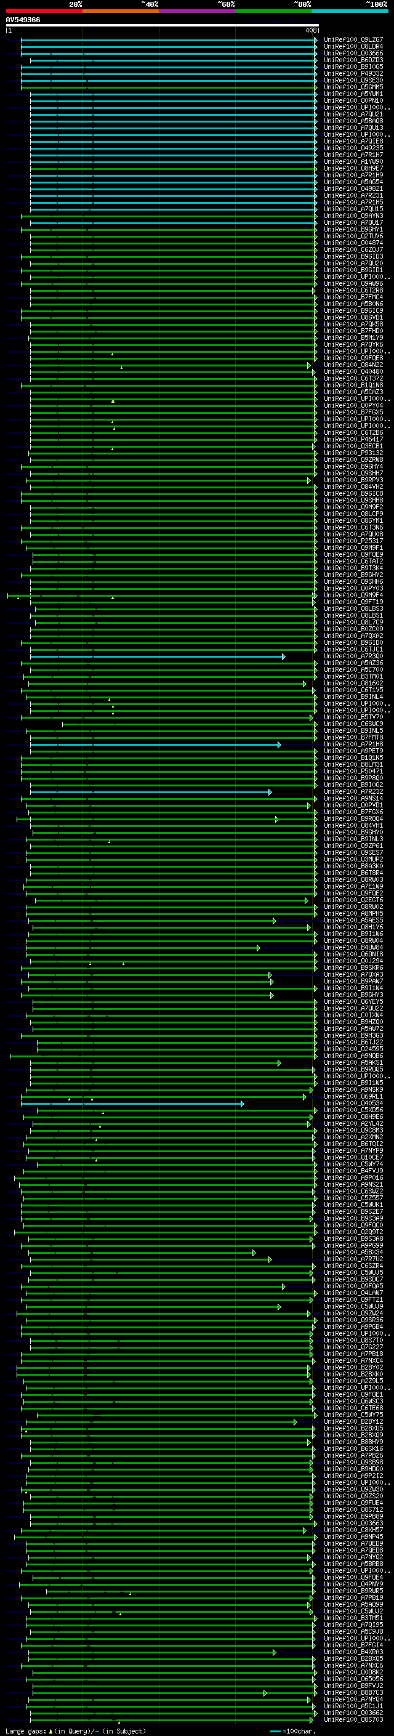Screen dimensions: 394x1736
Task: Click hit label UniRef100_C6T1V5
Action: pyautogui.click(x=353, y=690)
